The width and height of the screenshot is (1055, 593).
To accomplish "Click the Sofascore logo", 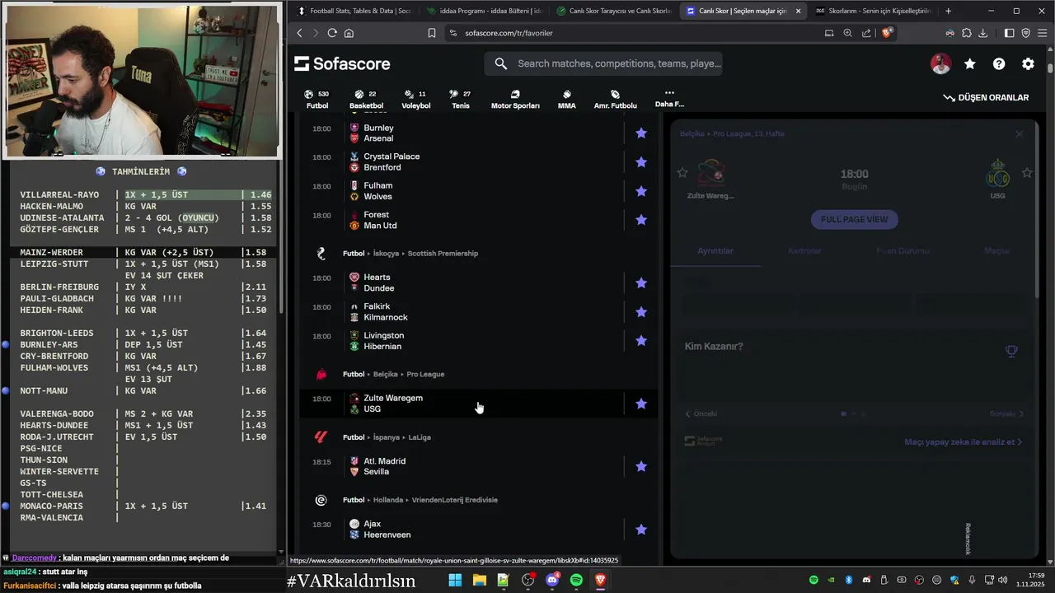I will (x=342, y=63).
